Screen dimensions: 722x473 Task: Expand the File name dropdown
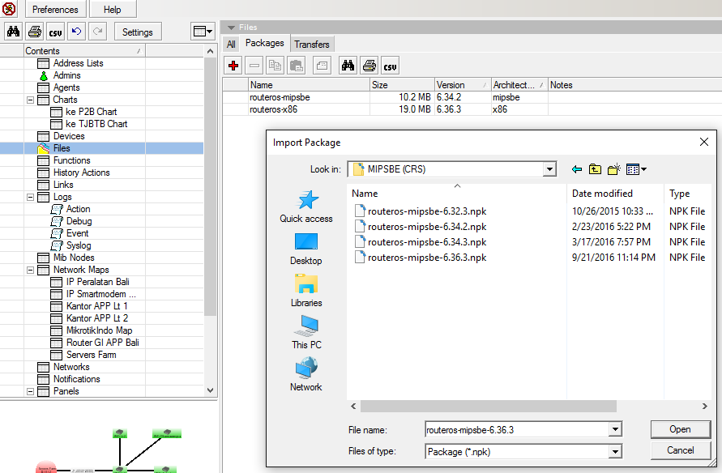pos(615,430)
